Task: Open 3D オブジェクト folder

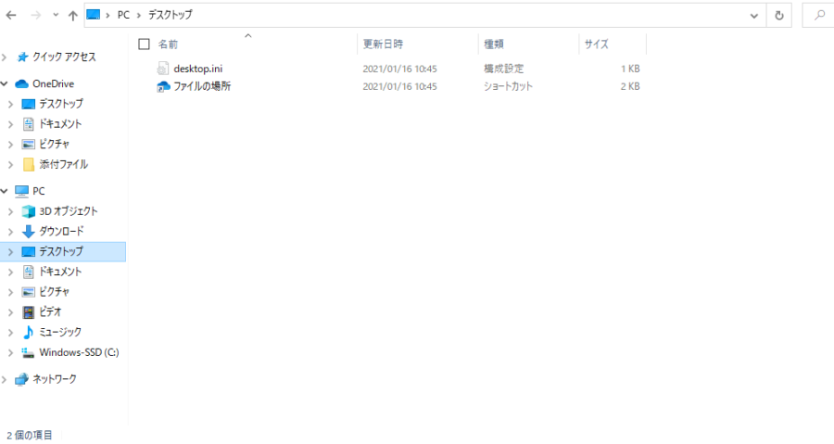Action: [x=68, y=211]
